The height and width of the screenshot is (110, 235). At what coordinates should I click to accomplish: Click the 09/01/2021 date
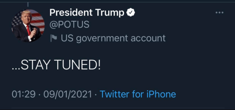pyautogui.click(x=68, y=94)
